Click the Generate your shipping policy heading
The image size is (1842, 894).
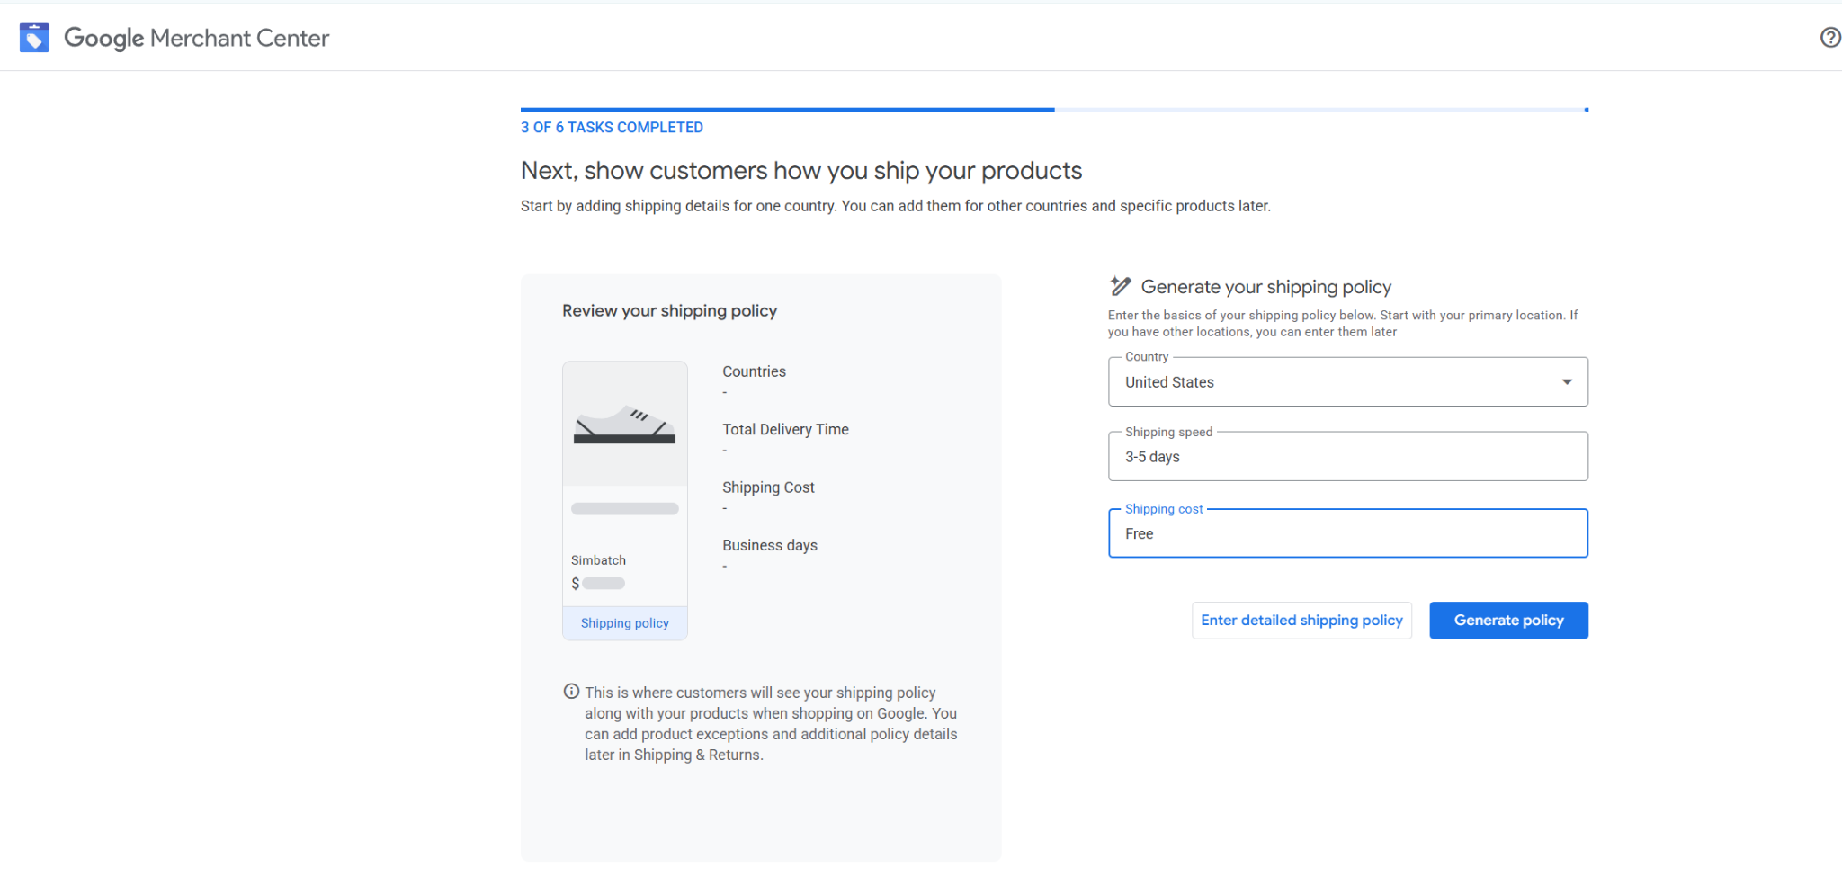click(1266, 287)
